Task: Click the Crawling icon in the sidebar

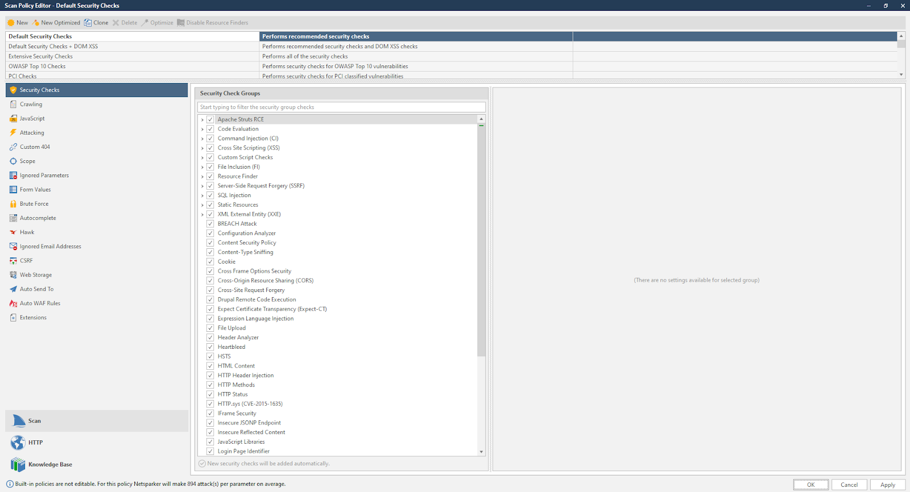Action: coord(13,105)
